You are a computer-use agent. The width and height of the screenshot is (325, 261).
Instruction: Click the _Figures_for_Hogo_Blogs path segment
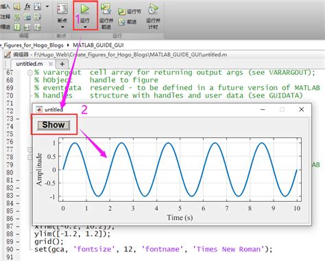[x=32, y=45]
